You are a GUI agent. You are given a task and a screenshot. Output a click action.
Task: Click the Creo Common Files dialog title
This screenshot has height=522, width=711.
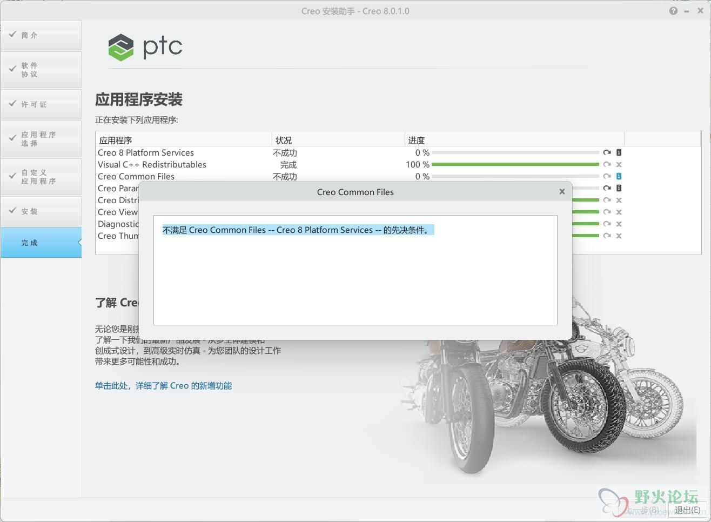(355, 192)
